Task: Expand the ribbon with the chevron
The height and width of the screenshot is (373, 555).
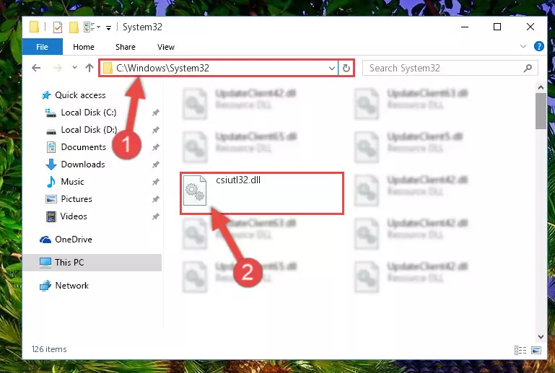Action: (523, 46)
